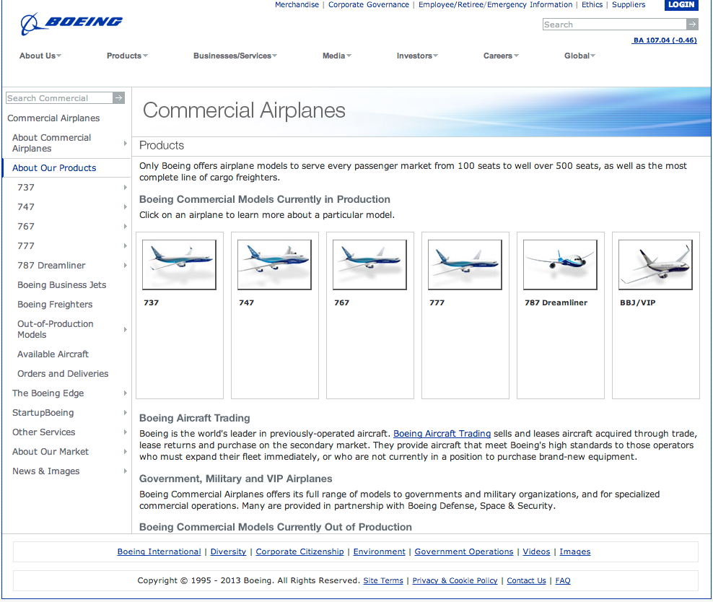The height and width of the screenshot is (602, 713).
Task: Open the Boeing Aircraft Trading link
Action: click(x=442, y=433)
